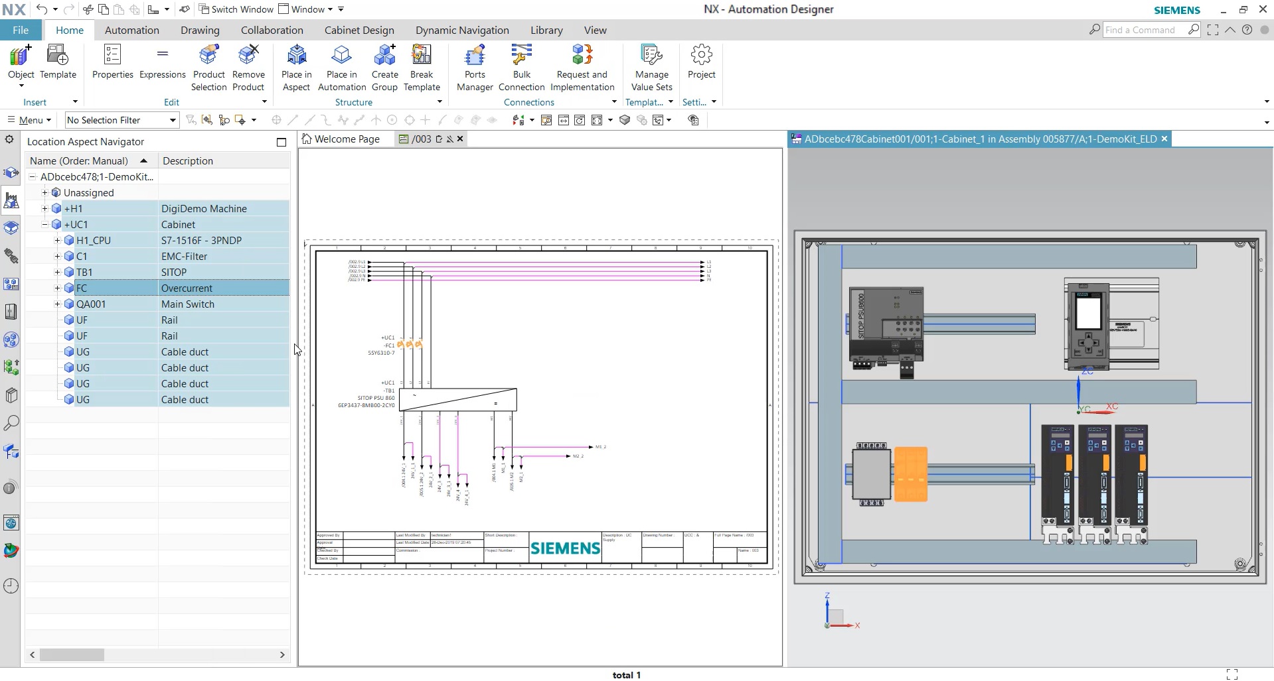
Task: Collapse the +UC1 Cabinet node
Action: [x=44, y=224]
